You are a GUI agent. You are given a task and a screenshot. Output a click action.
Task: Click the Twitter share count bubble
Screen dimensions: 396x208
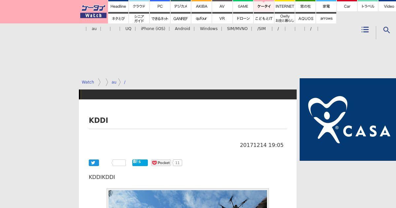pos(119,163)
